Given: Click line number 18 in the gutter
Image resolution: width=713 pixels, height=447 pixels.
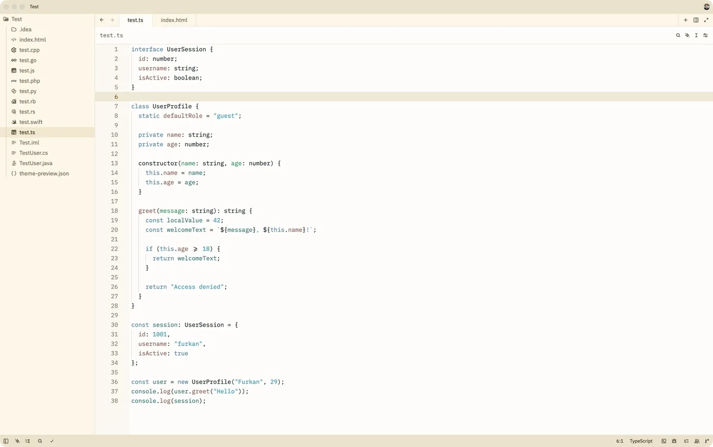Looking at the screenshot, I should click(x=115, y=211).
